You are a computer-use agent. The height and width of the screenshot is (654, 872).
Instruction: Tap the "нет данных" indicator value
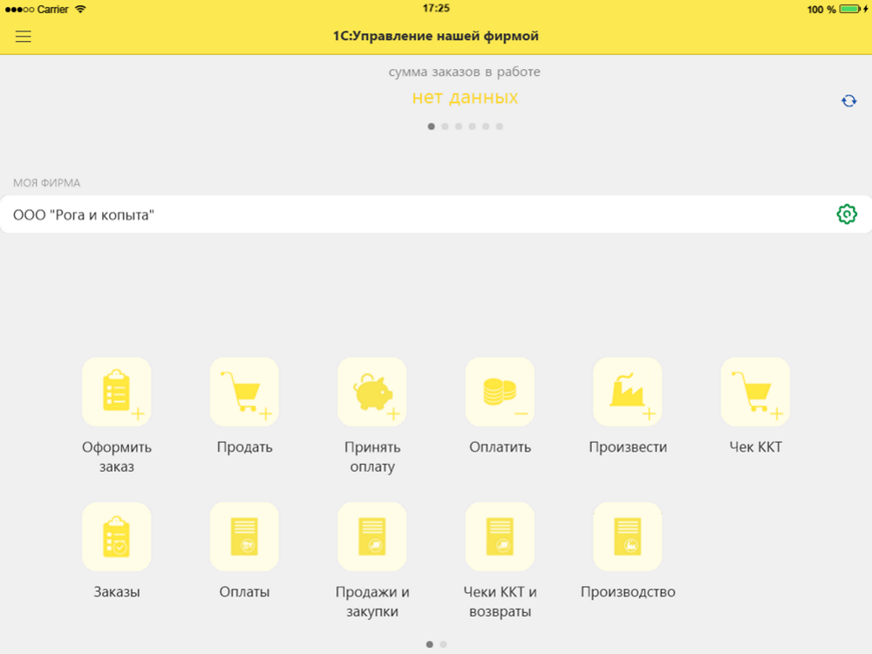465,98
